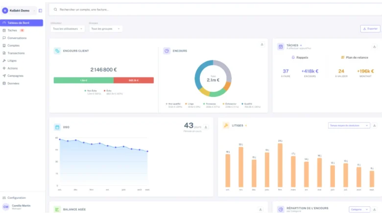Collapse the sidebar using the panel icon
Image resolution: width=382 pixels, height=215 pixels.
[x=40, y=11]
